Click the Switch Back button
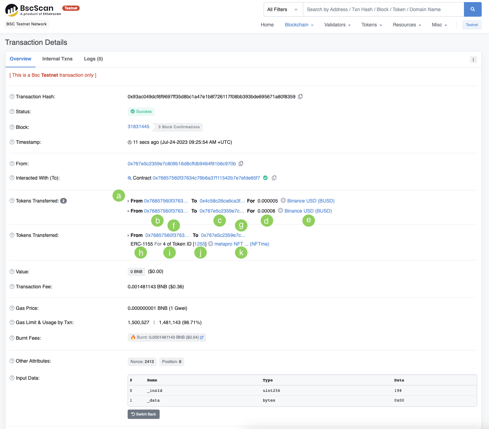The width and height of the screenshot is (489, 429). click(x=144, y=414)
